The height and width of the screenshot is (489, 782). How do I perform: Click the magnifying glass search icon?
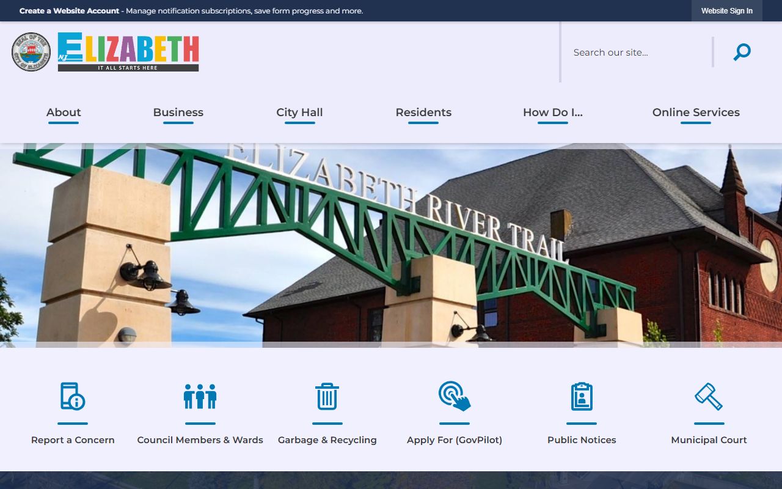[742, 53]
